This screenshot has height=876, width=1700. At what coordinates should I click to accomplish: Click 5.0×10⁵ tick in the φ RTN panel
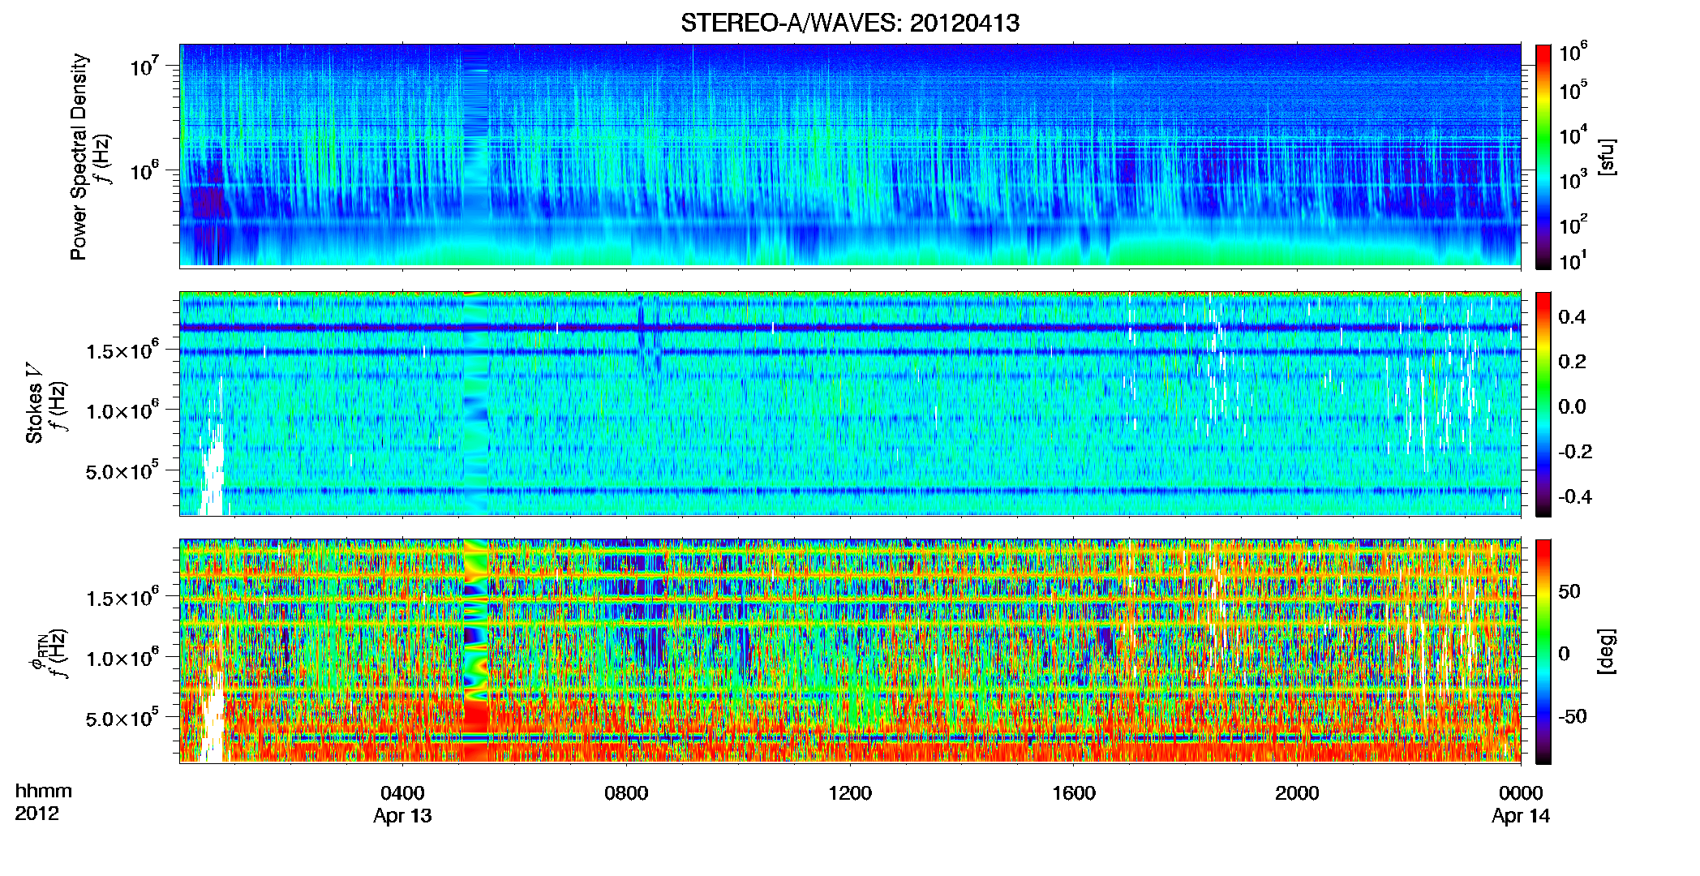(122, 718)
